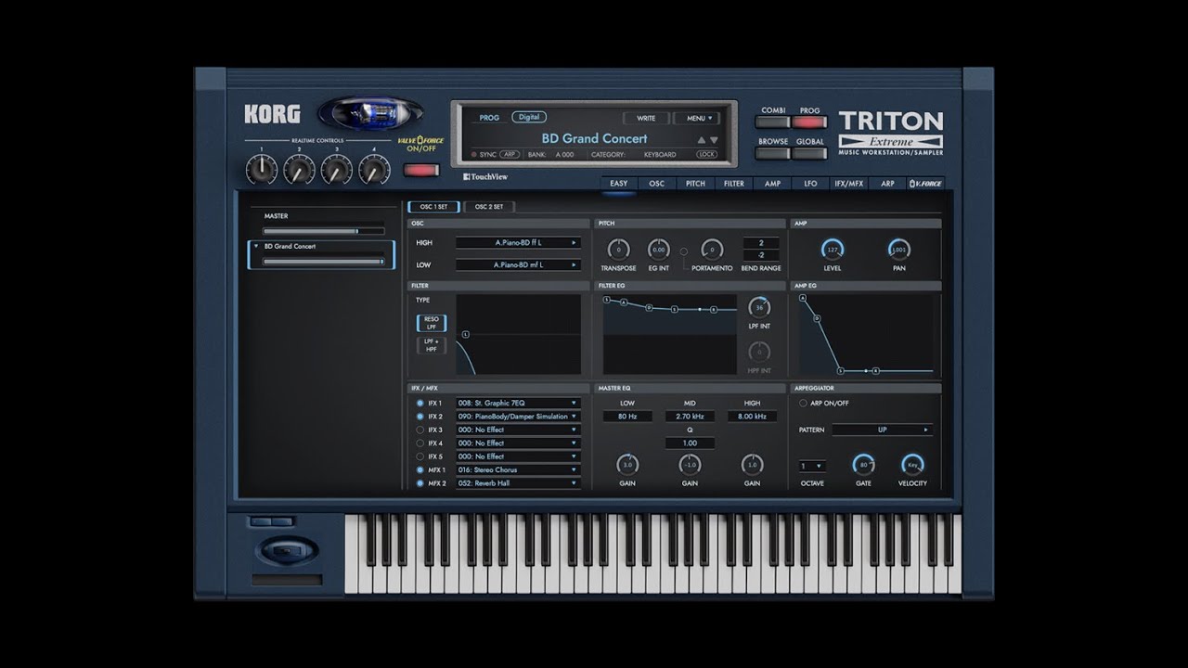The height and width of the screenshot is (668, 1188).
Task: Click the Master EQ High gain knob
Action: 752,465
